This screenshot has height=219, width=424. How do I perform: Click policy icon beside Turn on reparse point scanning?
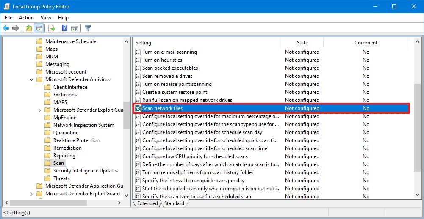[x=138, y=84]
